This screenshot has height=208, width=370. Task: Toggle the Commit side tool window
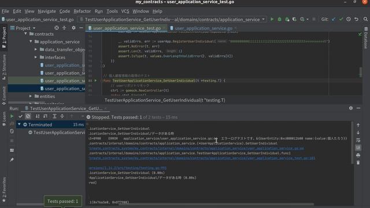(4, 95)
